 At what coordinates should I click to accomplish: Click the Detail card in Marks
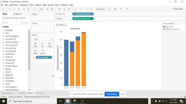[x=35, y=52]
